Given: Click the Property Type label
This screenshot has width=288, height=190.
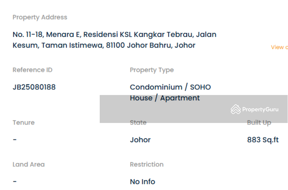Looking at the screenshot, I should [152, 70].
